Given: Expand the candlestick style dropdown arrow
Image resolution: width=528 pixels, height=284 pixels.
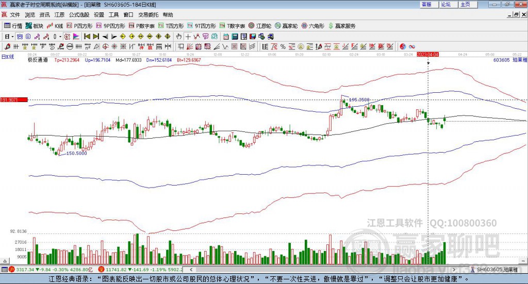Looking at the screenshot, I should (60, 37).
